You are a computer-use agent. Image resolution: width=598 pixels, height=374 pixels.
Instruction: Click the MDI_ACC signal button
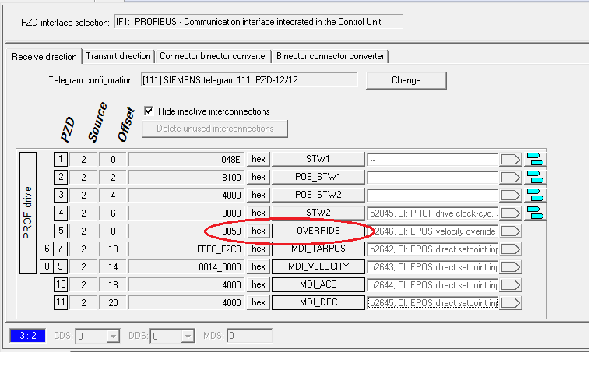[318, 284]
